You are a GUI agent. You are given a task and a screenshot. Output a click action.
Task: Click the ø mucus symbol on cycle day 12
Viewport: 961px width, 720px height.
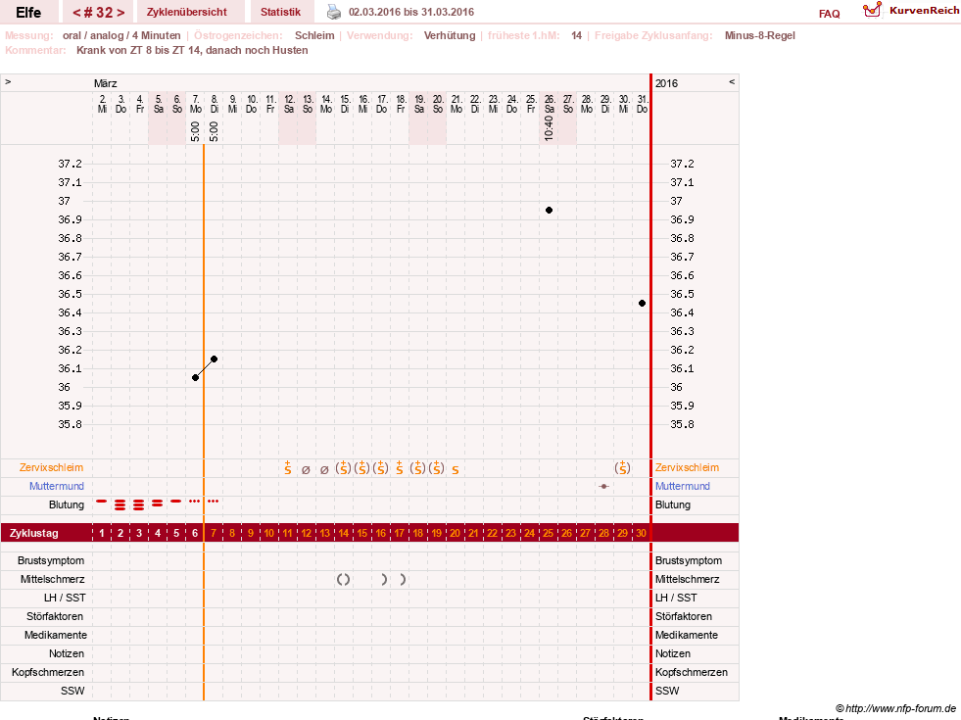point(306,470)
